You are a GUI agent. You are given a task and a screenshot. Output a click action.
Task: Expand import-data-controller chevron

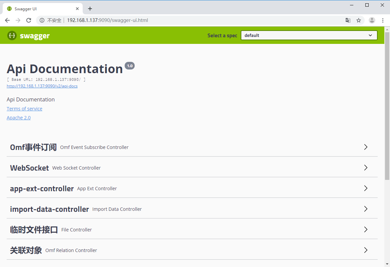(x=366, y=209)
